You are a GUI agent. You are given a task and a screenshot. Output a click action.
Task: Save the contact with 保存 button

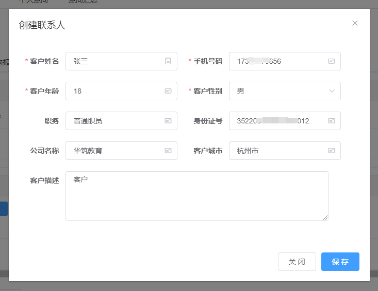point(340,262)
